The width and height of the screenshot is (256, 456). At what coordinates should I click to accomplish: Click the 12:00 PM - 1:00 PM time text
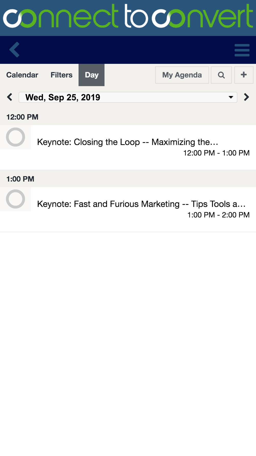(x=216, y=153)
